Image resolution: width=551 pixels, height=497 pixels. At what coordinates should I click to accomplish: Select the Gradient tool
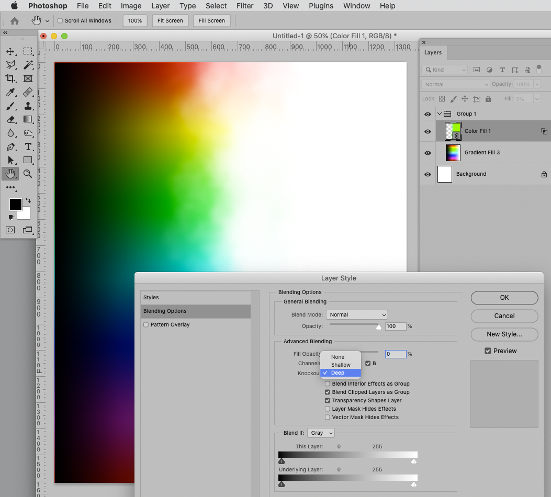[28, 119]
